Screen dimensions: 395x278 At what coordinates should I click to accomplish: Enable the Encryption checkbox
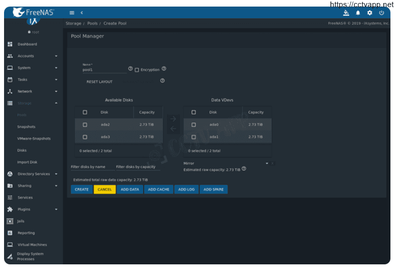click(x=137, y=70)
